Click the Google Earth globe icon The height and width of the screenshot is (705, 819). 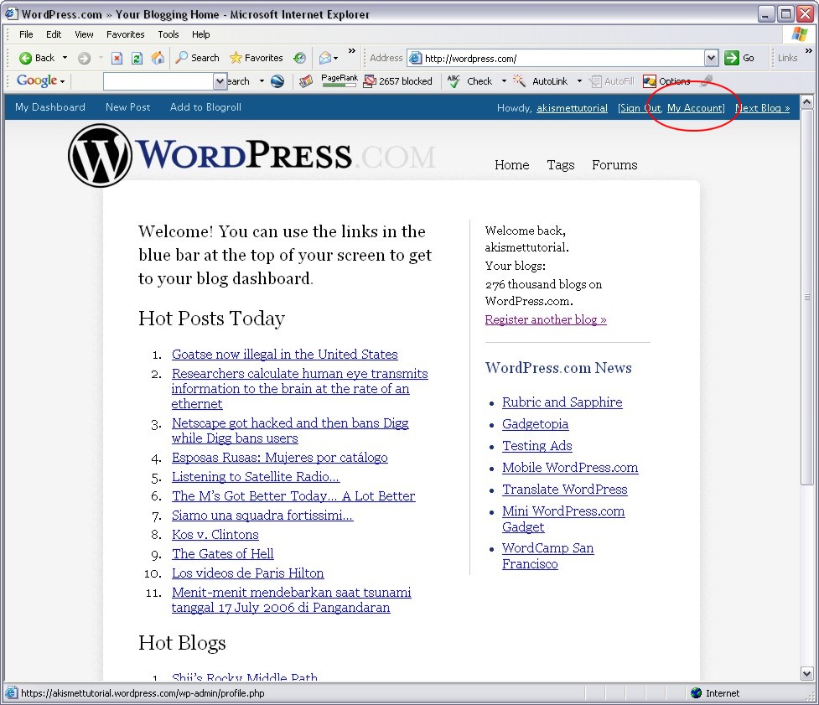point(277,81)
